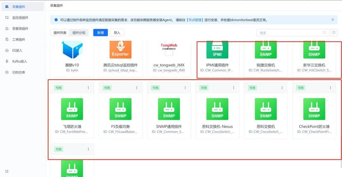Click the 新增 button
Image resolution: width=342 pixels, height=177 pixels.
click(101, 33)
